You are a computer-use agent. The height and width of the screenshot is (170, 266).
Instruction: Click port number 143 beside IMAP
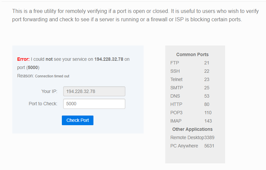click(x=208, y=121)
